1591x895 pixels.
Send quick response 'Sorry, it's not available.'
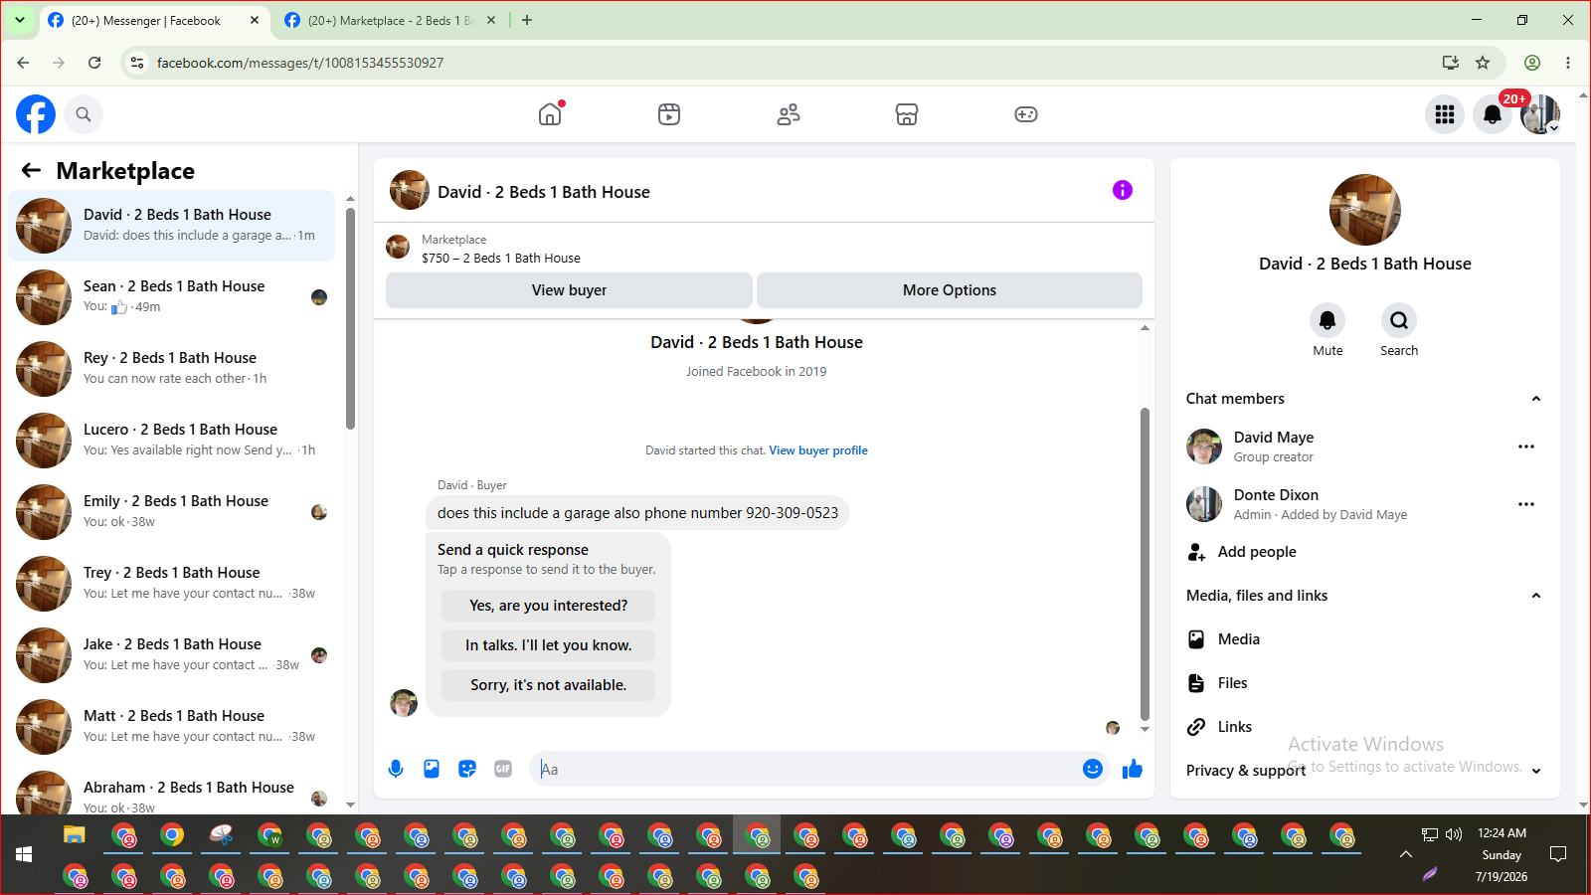pyautogui.click(x=549, y=685)
